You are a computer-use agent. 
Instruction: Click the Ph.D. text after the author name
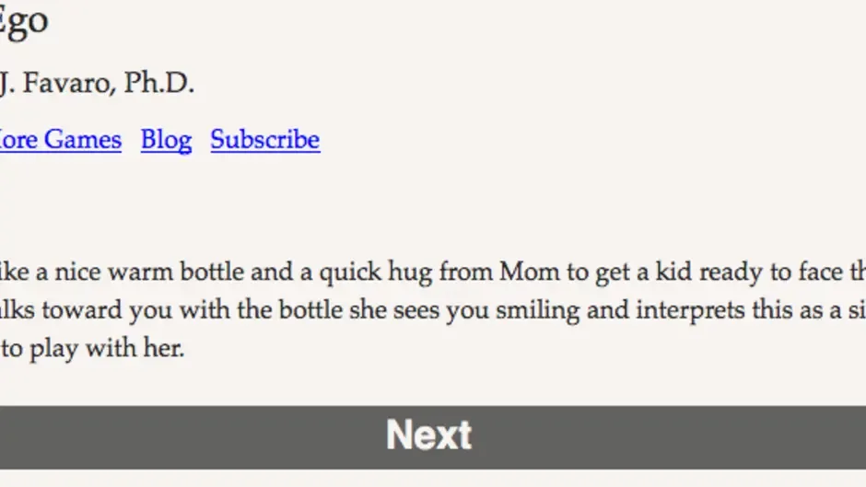coord(159,83)
